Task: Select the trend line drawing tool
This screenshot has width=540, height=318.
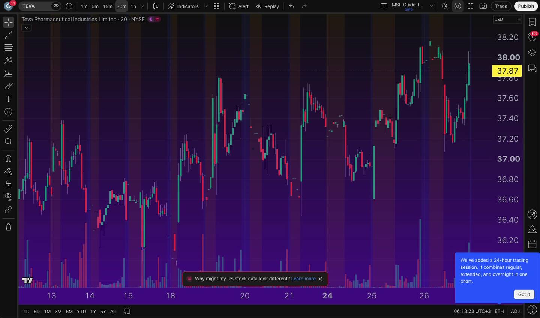Action: pos(8,35)
